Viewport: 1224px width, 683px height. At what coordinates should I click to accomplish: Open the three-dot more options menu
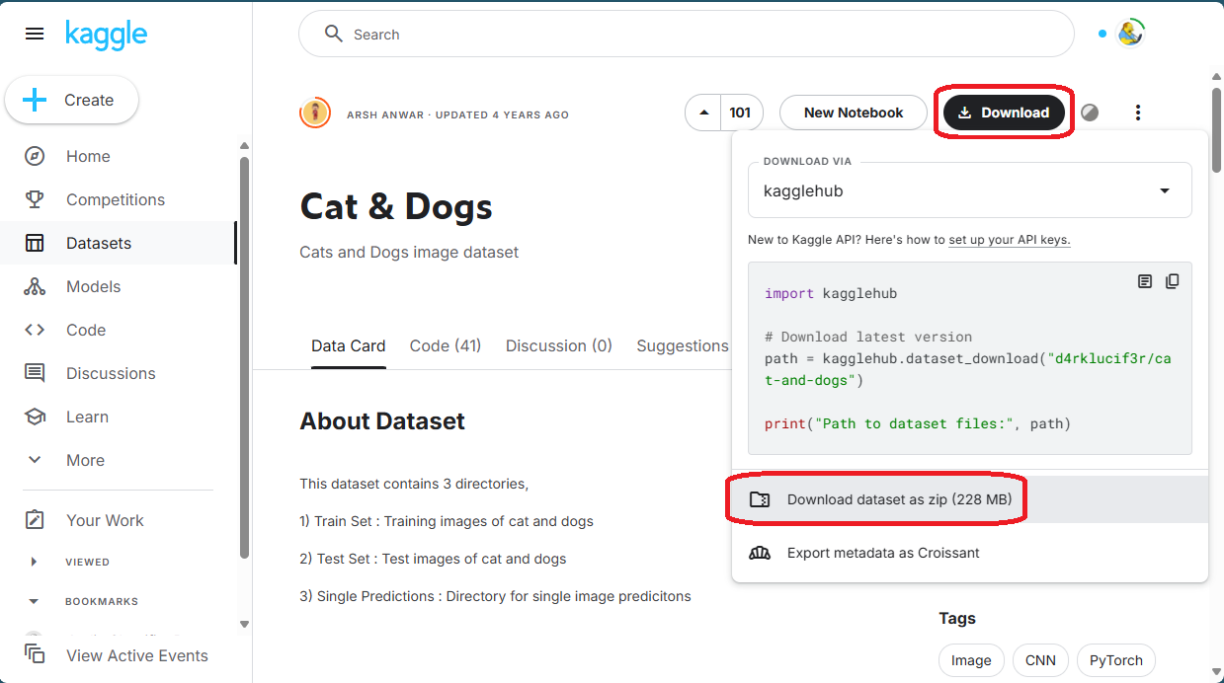tap(1138, 113)
